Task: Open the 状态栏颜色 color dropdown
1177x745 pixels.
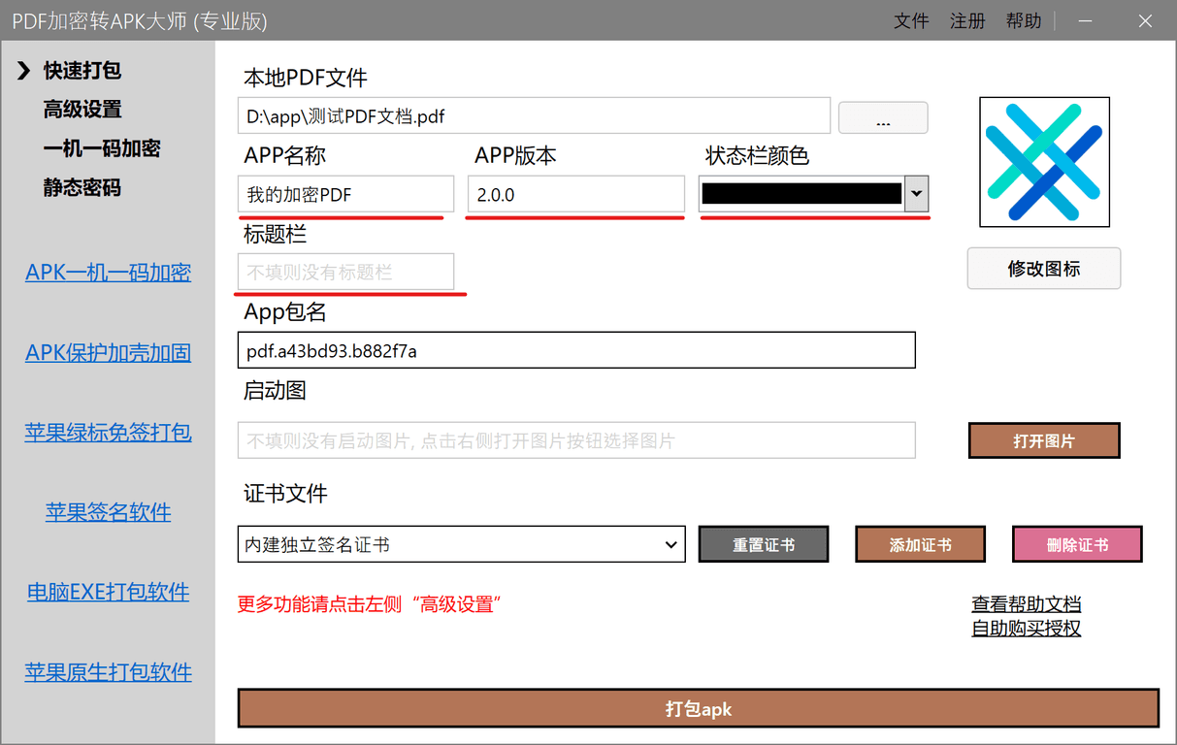Action: tap(915, 194)
